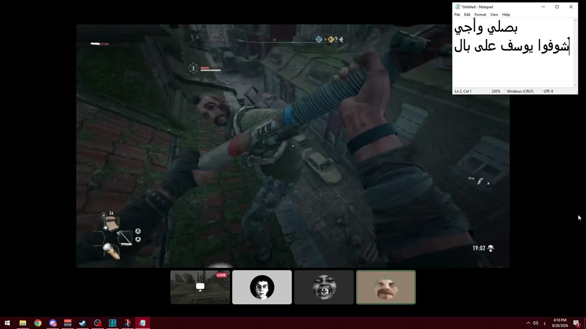Select the LIVE screen share thumbnail

pos(200,287)
